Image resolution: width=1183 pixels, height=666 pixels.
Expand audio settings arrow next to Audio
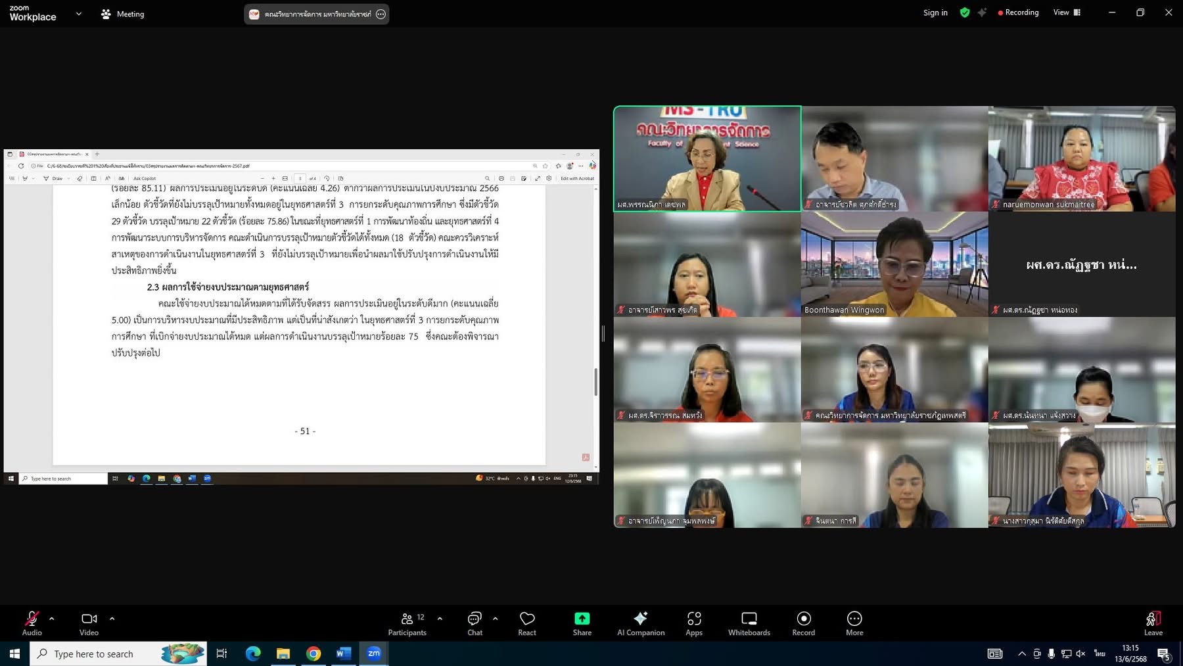(52, 619)
